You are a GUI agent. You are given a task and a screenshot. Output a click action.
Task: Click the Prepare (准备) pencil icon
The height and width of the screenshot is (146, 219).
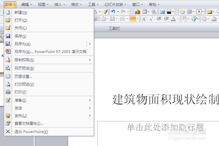[8, 100]
